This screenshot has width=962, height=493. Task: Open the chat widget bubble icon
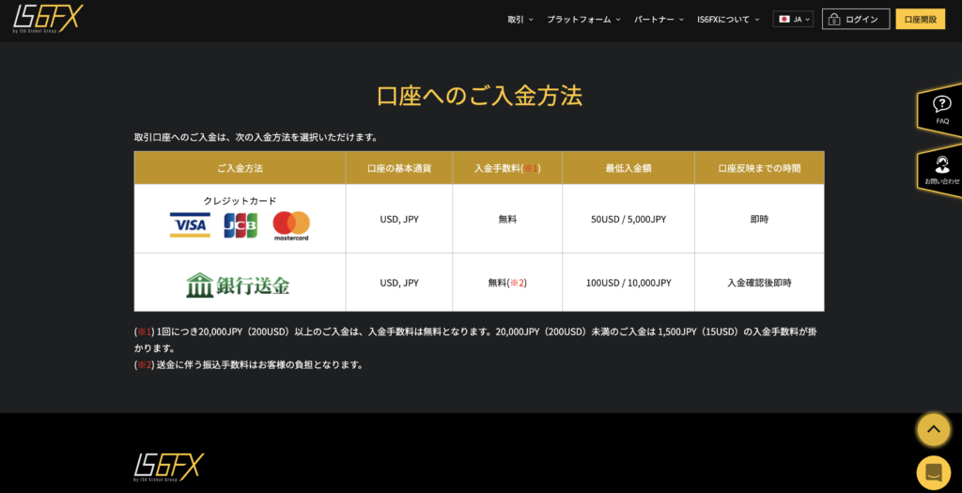pyautogui.click(x=933, y=472)
